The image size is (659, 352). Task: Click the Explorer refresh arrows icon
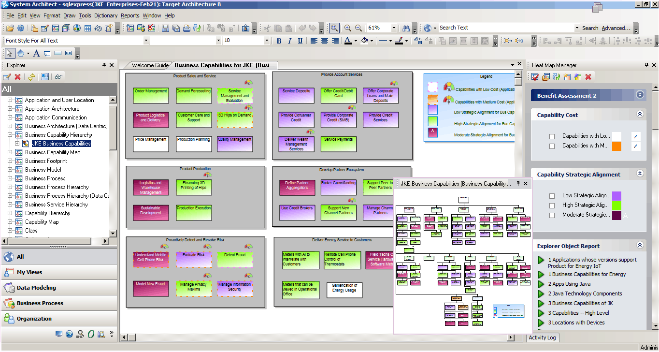(x=31, y=77)
